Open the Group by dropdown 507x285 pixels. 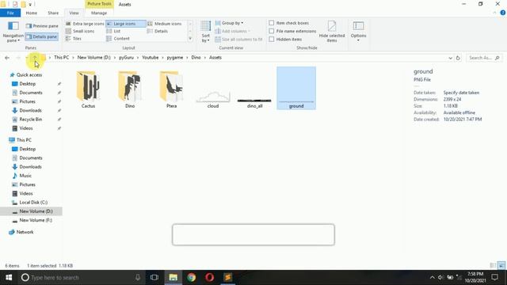click(x=229, y=23)
